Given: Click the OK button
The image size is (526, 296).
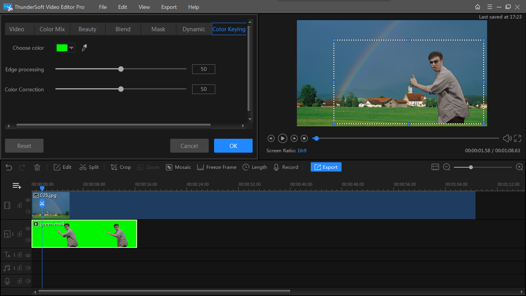Looking at the screenshot, I should point(233,146).
